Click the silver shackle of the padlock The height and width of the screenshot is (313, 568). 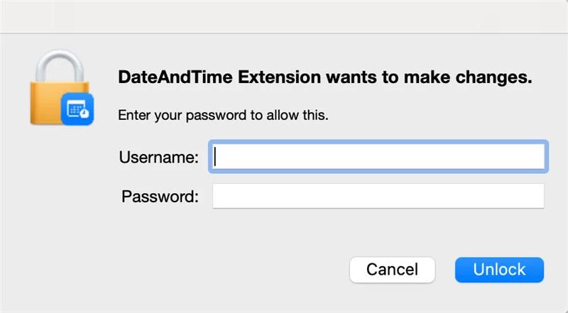click(60, 66)
